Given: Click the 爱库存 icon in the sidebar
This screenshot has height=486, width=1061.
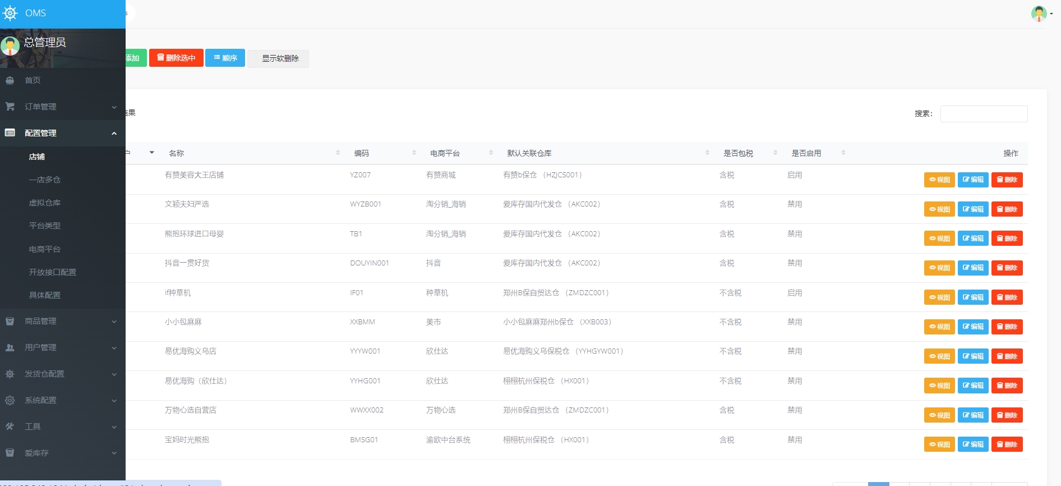Looking at the screenshot, I should click(x=10, y=453).
